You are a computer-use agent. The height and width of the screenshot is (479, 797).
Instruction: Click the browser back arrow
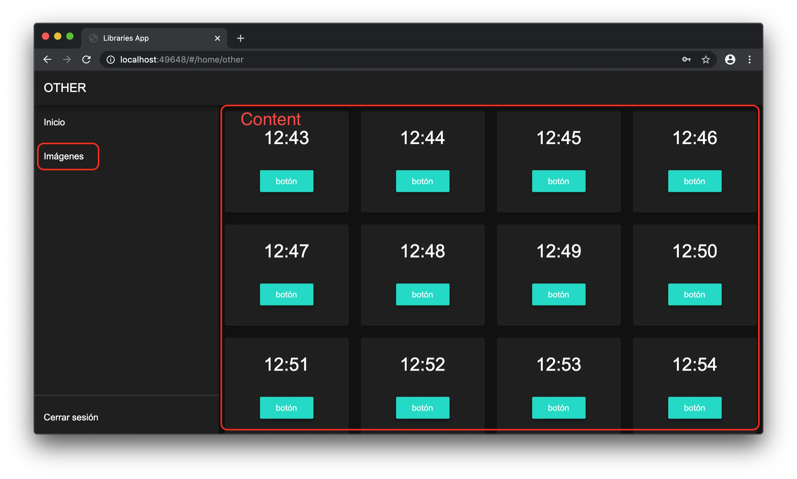coord(47,60)
